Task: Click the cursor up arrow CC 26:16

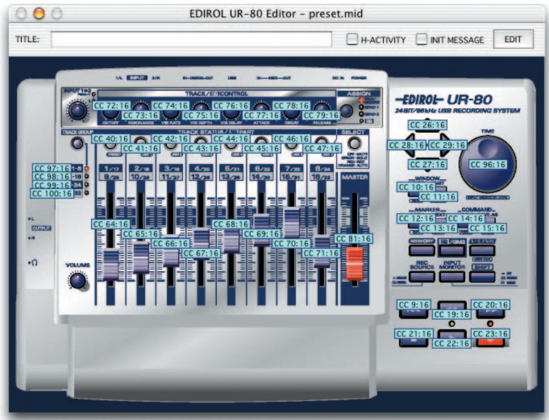Action: coord(427,125)
